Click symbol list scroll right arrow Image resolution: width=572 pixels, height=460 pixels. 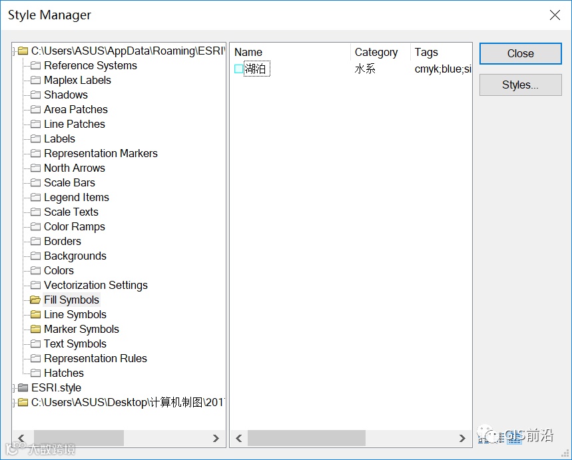click(462, 438)
